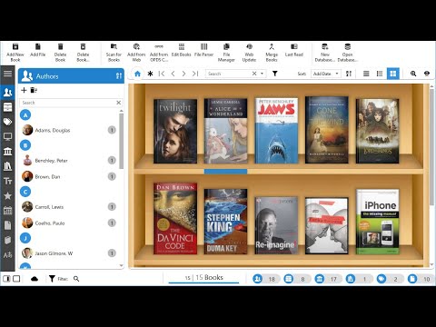Select the calendar sidebar icon

tap(7, 211)
